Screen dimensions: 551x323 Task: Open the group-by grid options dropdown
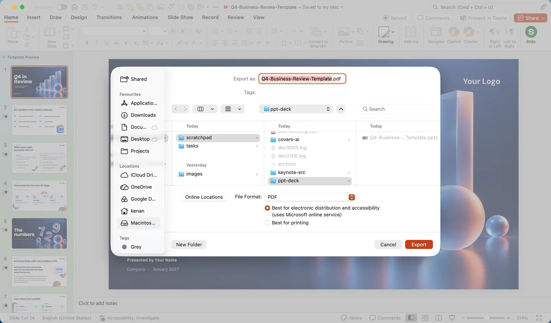pos(232,109)
